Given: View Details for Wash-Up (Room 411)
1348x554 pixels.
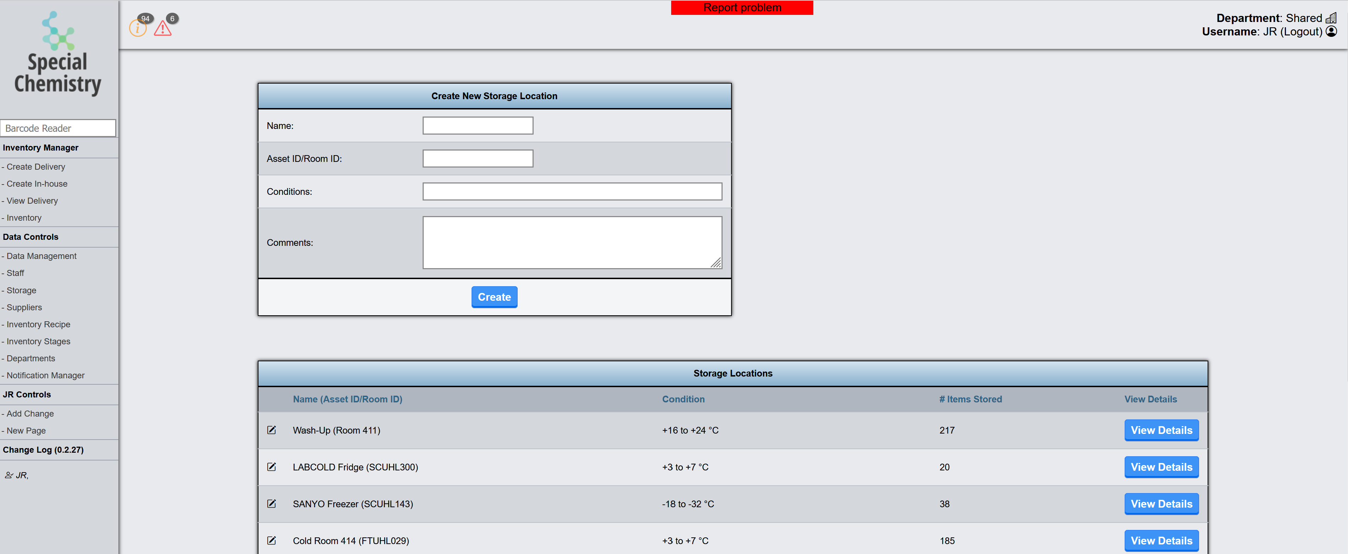Looking at the screenshot, I should tap(1161, 430).
